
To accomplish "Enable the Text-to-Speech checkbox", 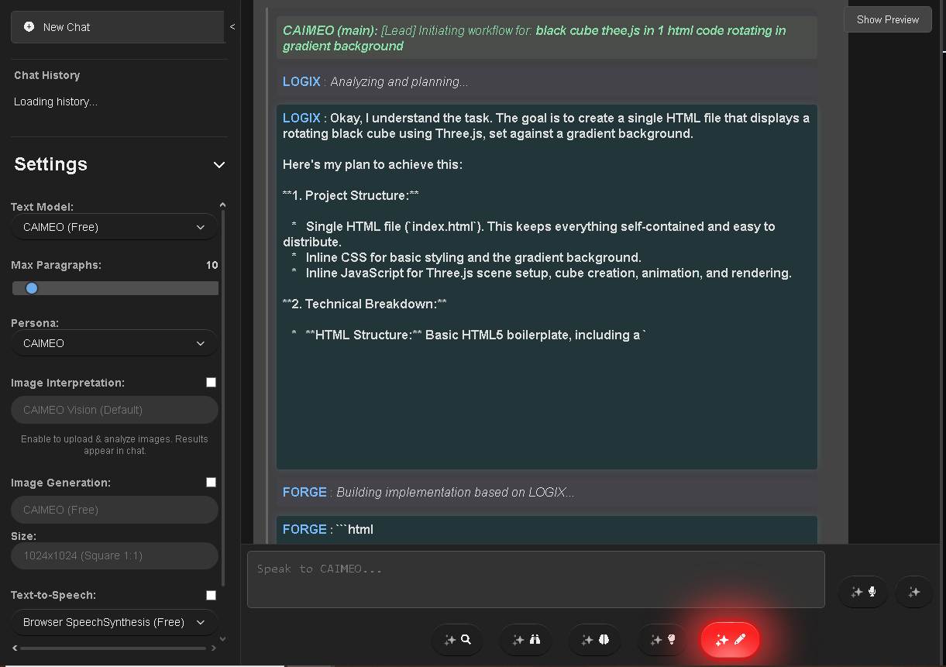I will 211,595.
